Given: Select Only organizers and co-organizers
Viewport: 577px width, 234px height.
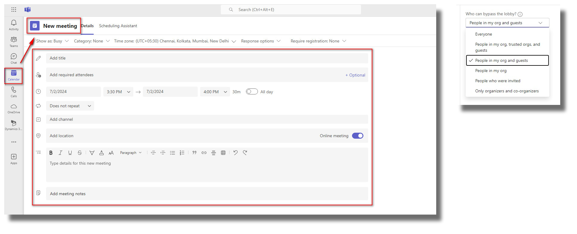Looking at the screenshot, I should tap(507, 91).
